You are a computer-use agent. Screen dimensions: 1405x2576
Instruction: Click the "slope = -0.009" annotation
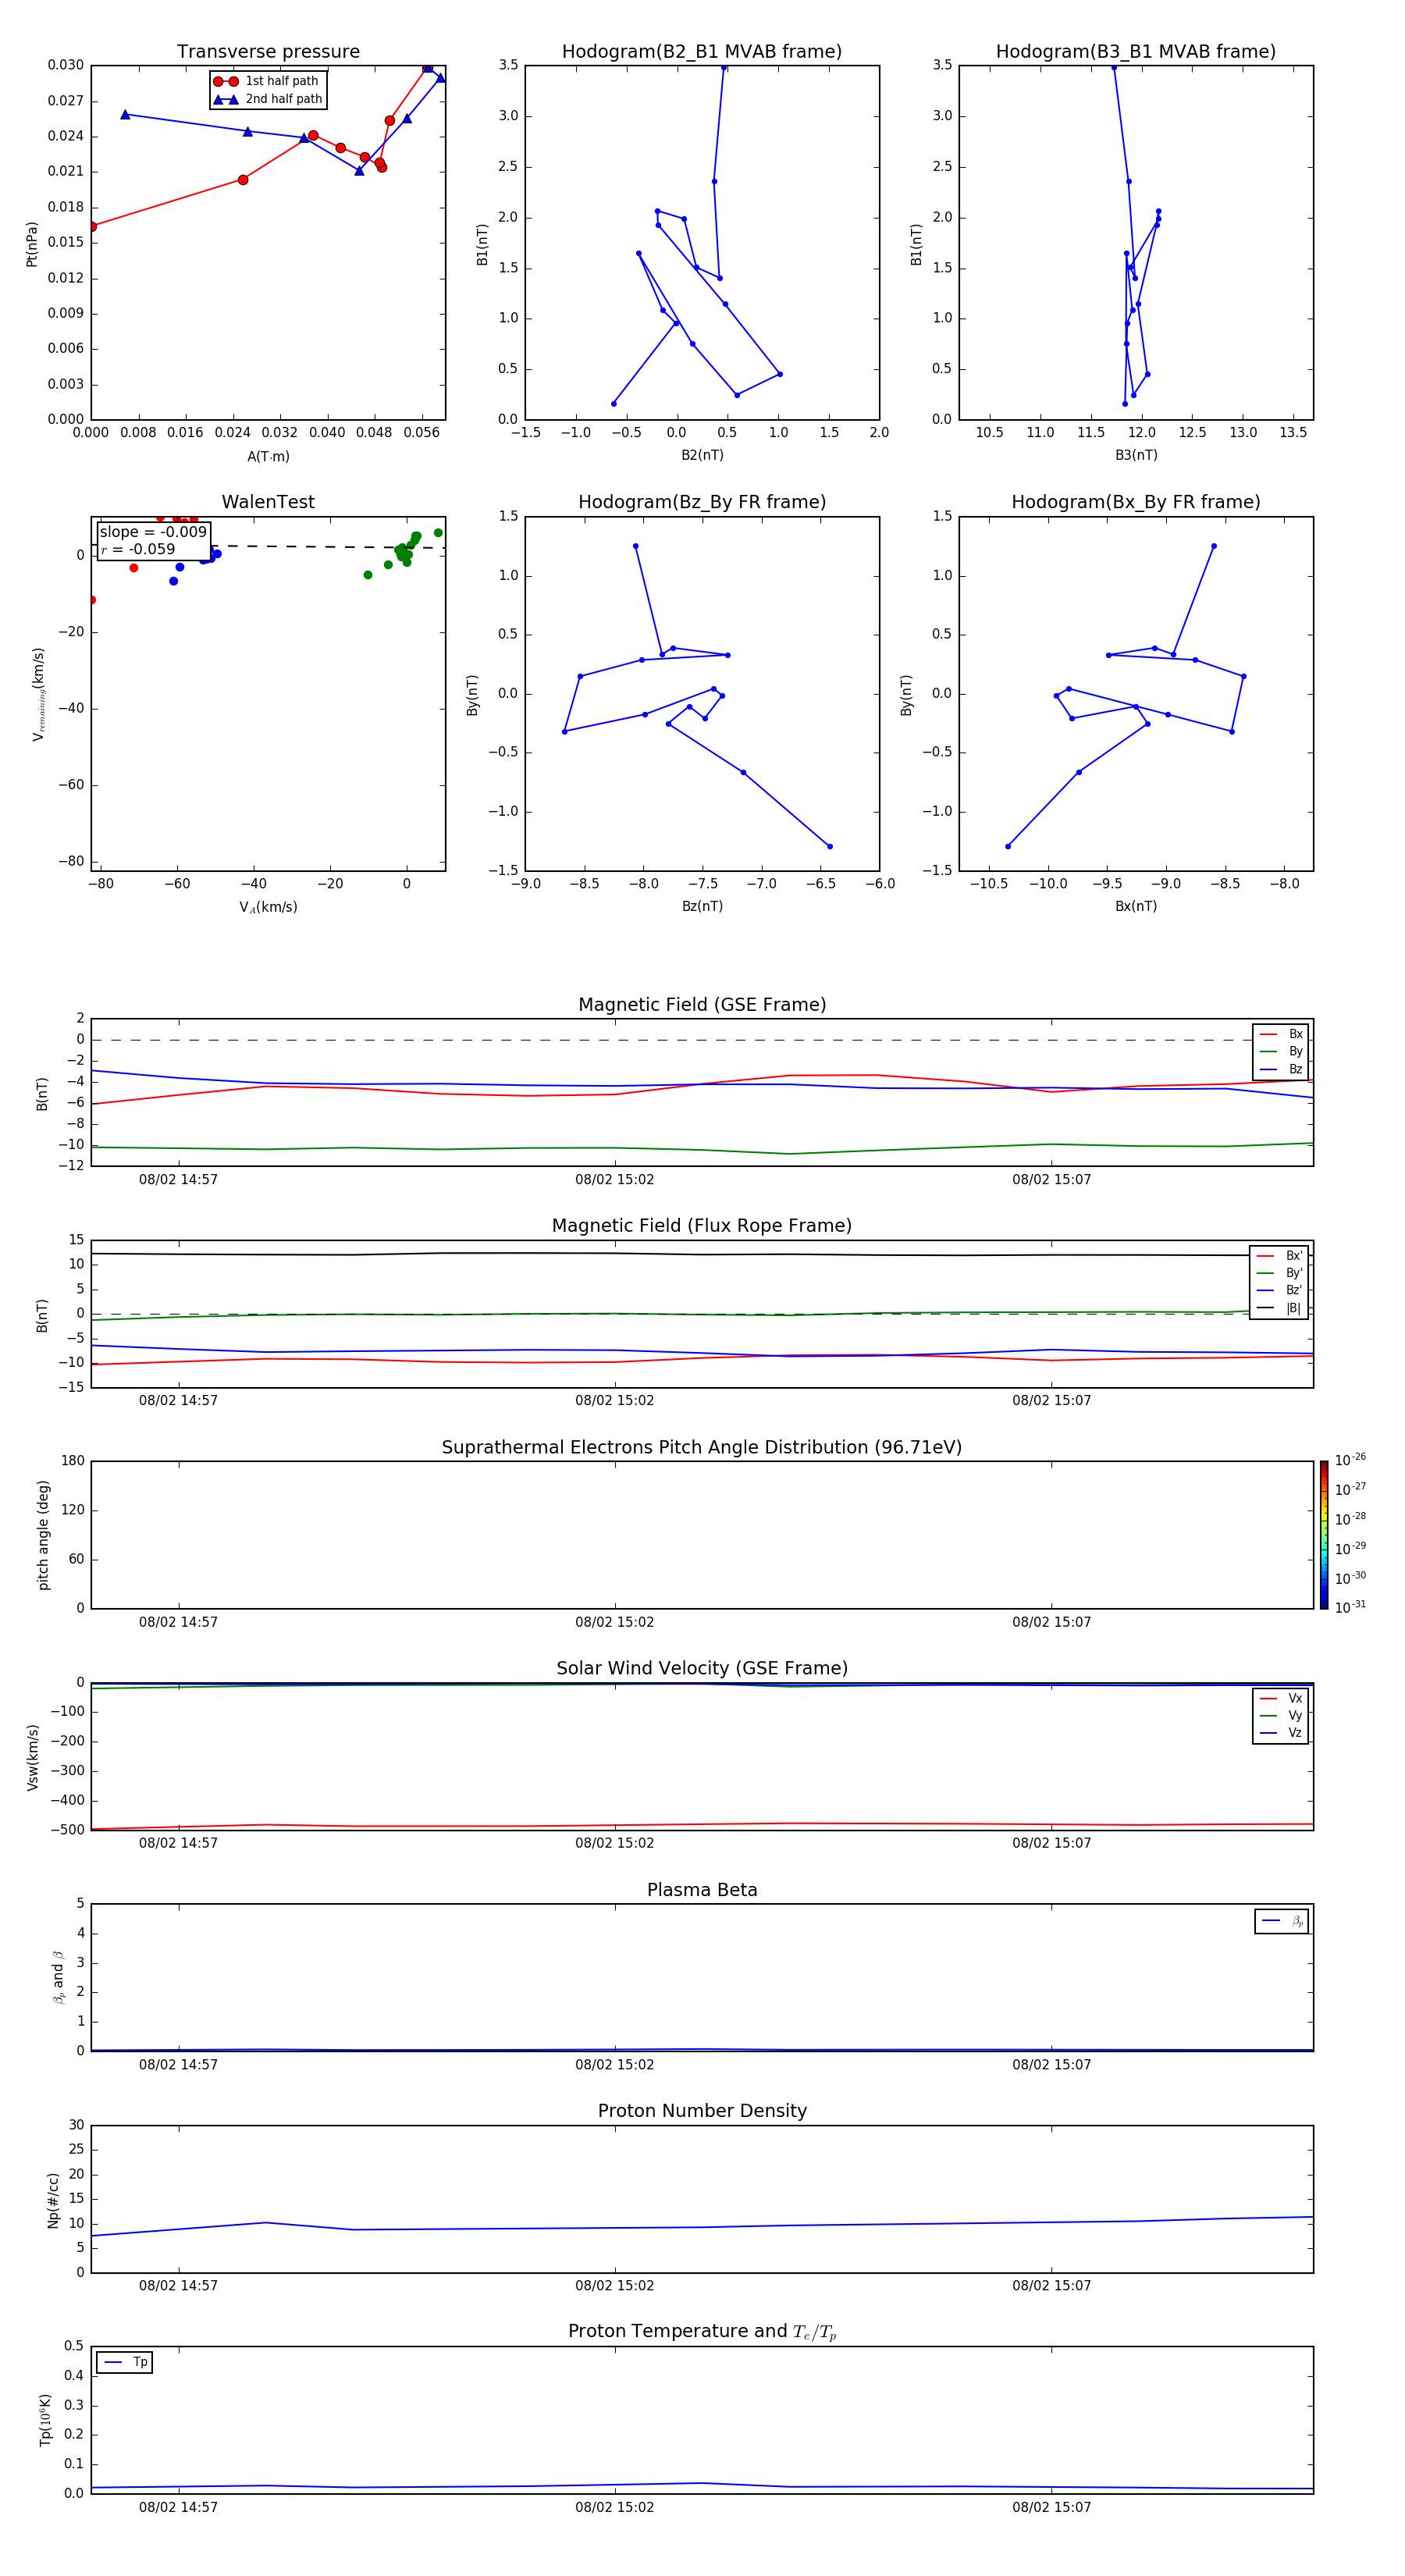[153, 532]
